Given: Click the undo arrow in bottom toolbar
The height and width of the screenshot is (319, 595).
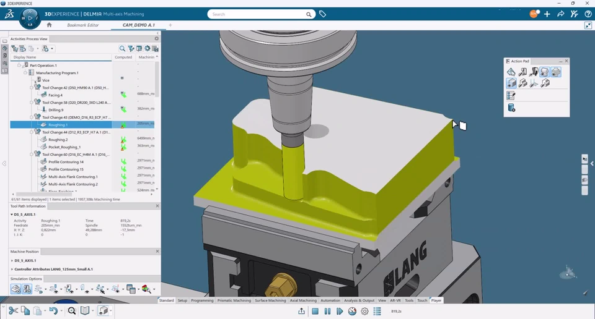Looking at the screenshot, I should click(53, 311).
